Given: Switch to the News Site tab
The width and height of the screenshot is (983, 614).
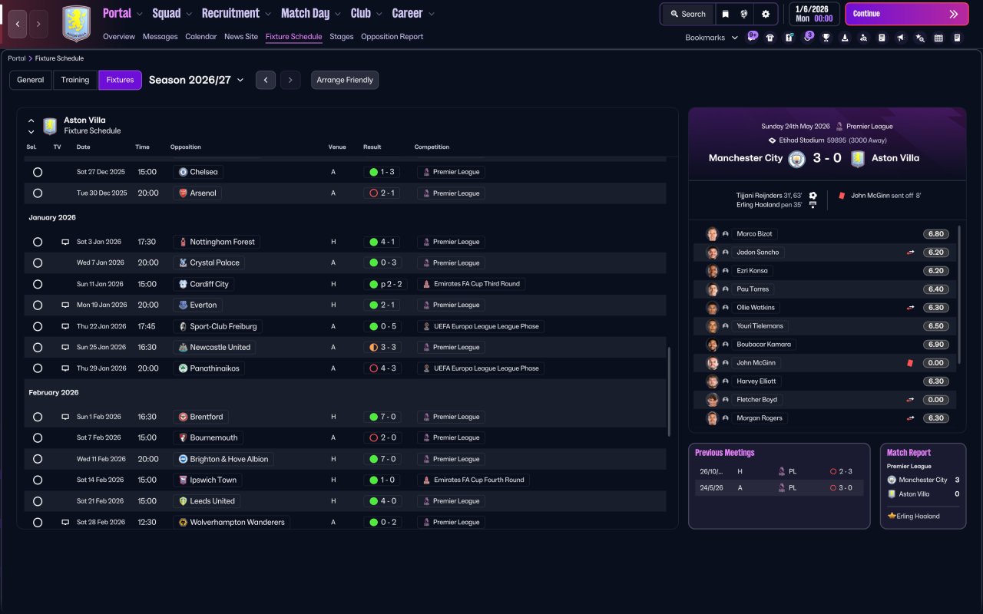Looking at the screenshot, I should 241,37.
